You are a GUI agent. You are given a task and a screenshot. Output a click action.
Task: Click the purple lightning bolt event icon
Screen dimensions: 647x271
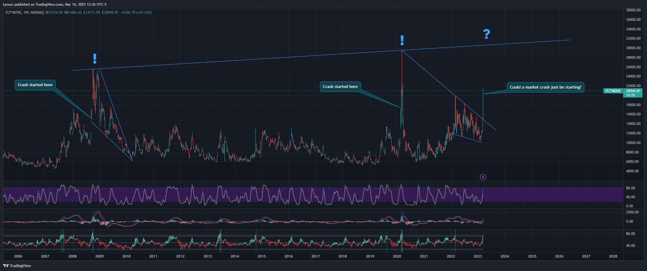point(483,177)
